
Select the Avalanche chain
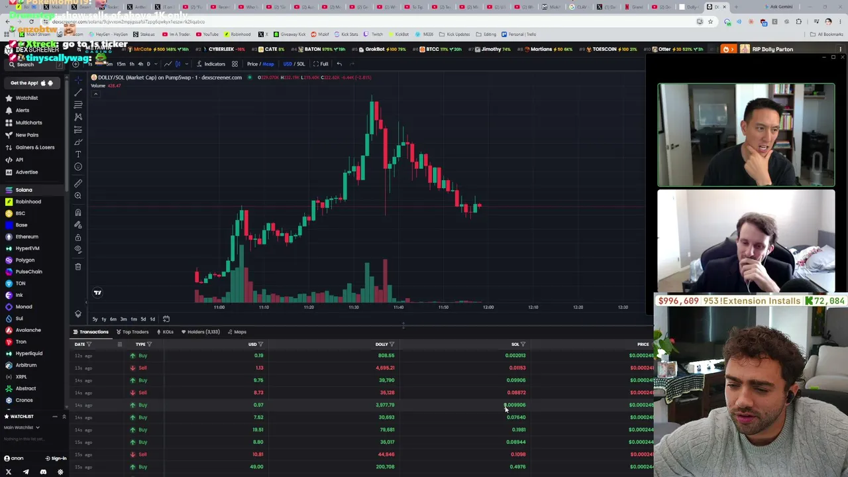28,330
